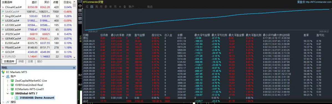Select the 日 daily period tab

click(x=92, y=7)
